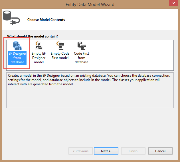Click the 'Code First from database' text label
180x162 pixels.
(x=81, y=58)
